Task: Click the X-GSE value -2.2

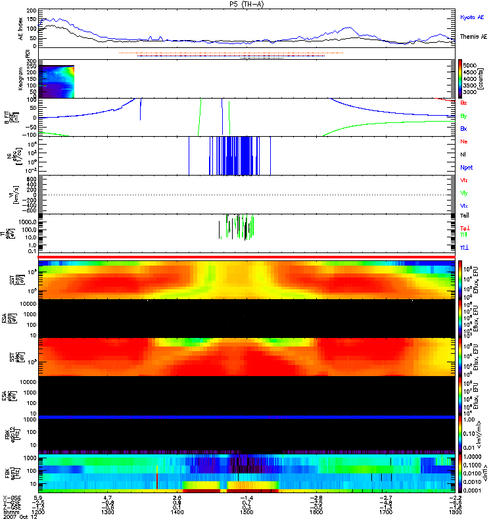Action: (x=455, y=498)
